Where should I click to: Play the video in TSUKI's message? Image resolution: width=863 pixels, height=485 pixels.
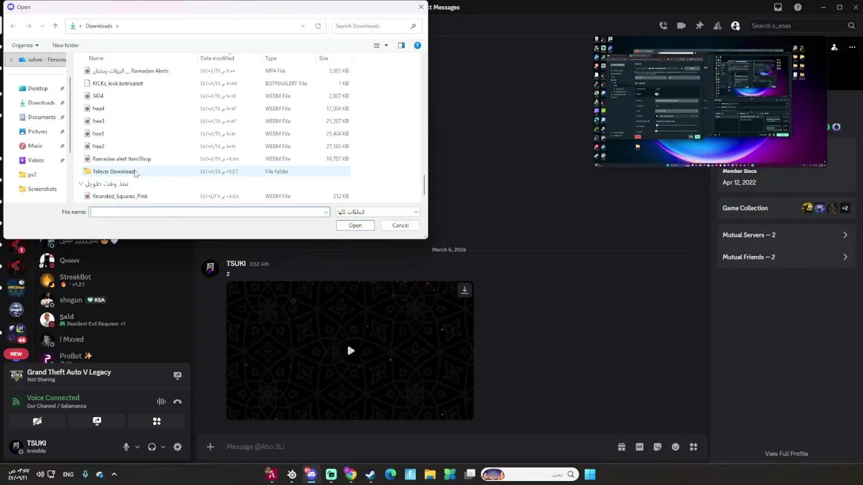(351, 351)
